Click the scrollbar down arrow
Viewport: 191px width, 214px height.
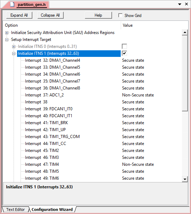click(x=185, y=179)
